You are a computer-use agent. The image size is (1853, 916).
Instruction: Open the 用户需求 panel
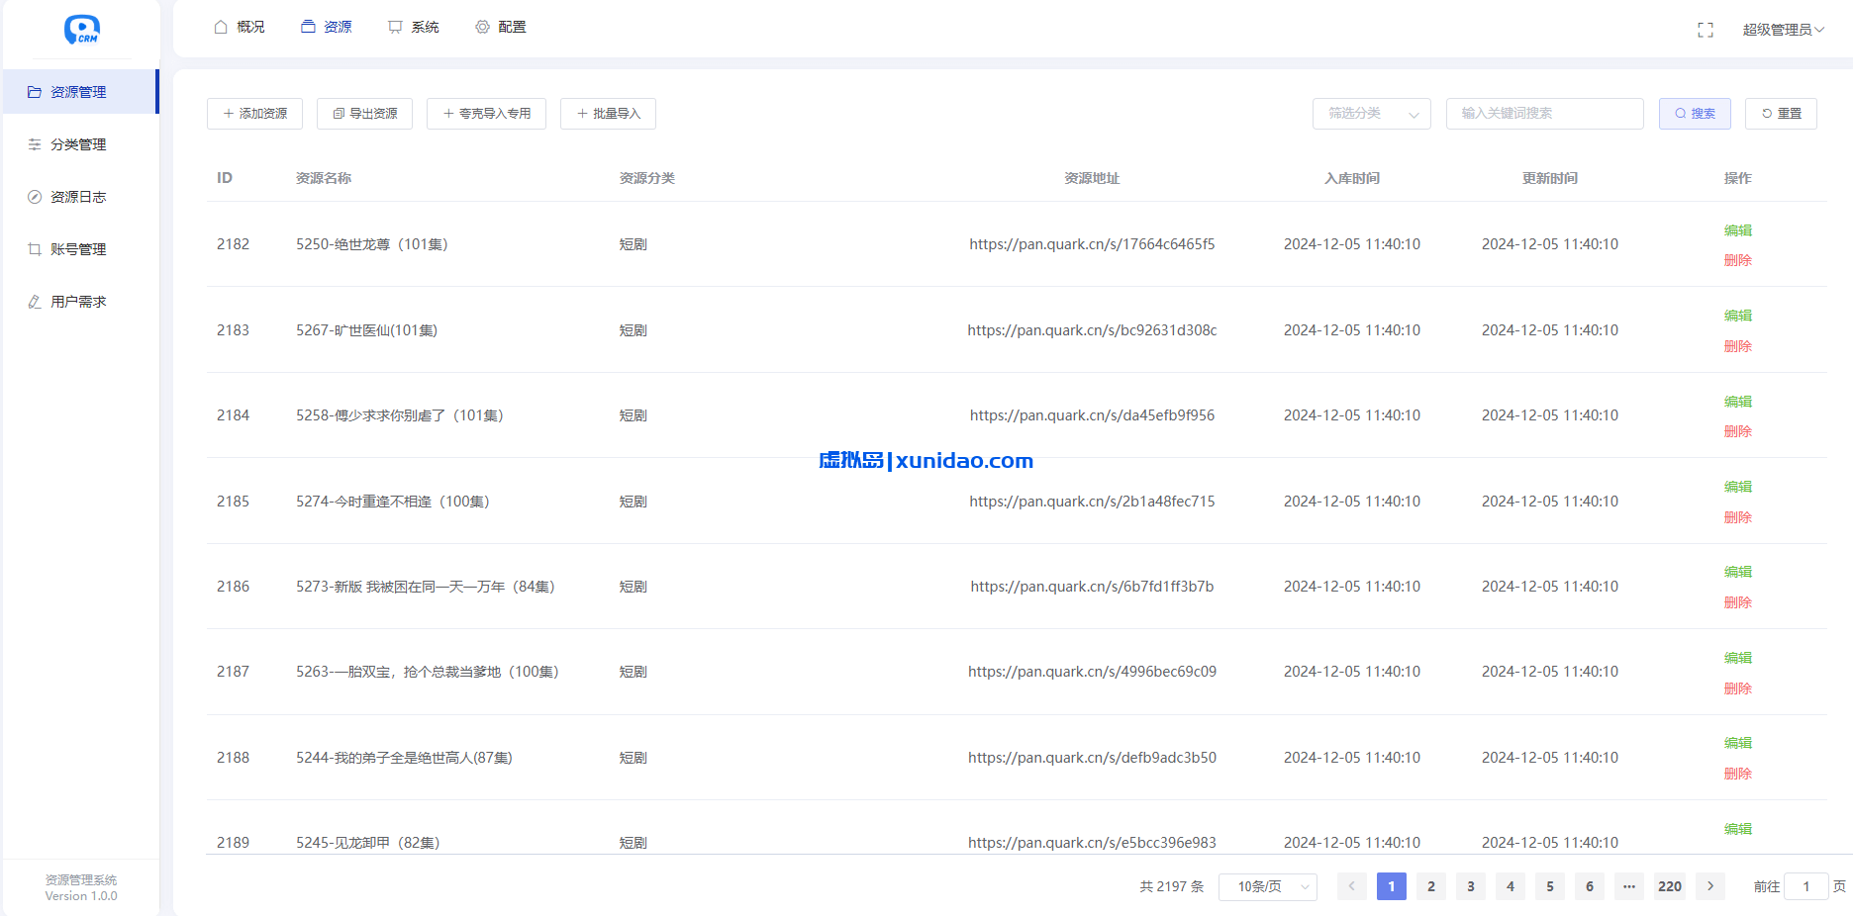click(80, 301)
